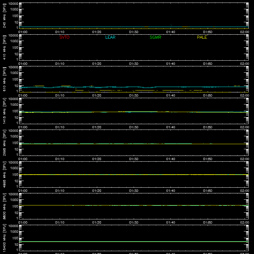
Task: Click 02:00 tick below the 2695 MHz panel
Action: click(x=244, y=159)
